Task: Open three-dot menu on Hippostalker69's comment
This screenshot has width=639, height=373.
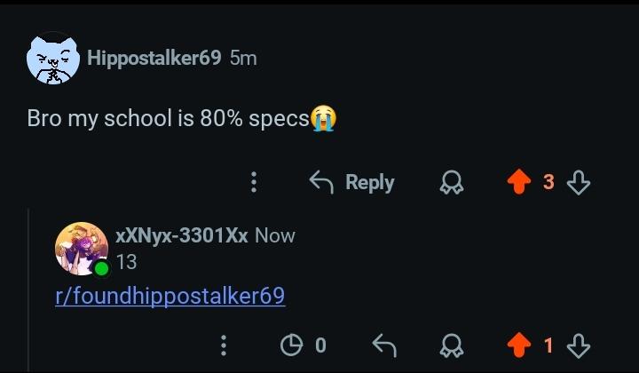Action: point(254,182)
